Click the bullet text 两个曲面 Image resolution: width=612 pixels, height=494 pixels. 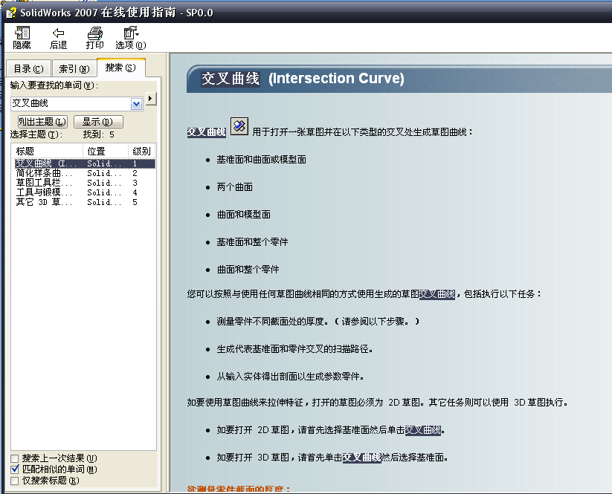(x=234, y=187)
